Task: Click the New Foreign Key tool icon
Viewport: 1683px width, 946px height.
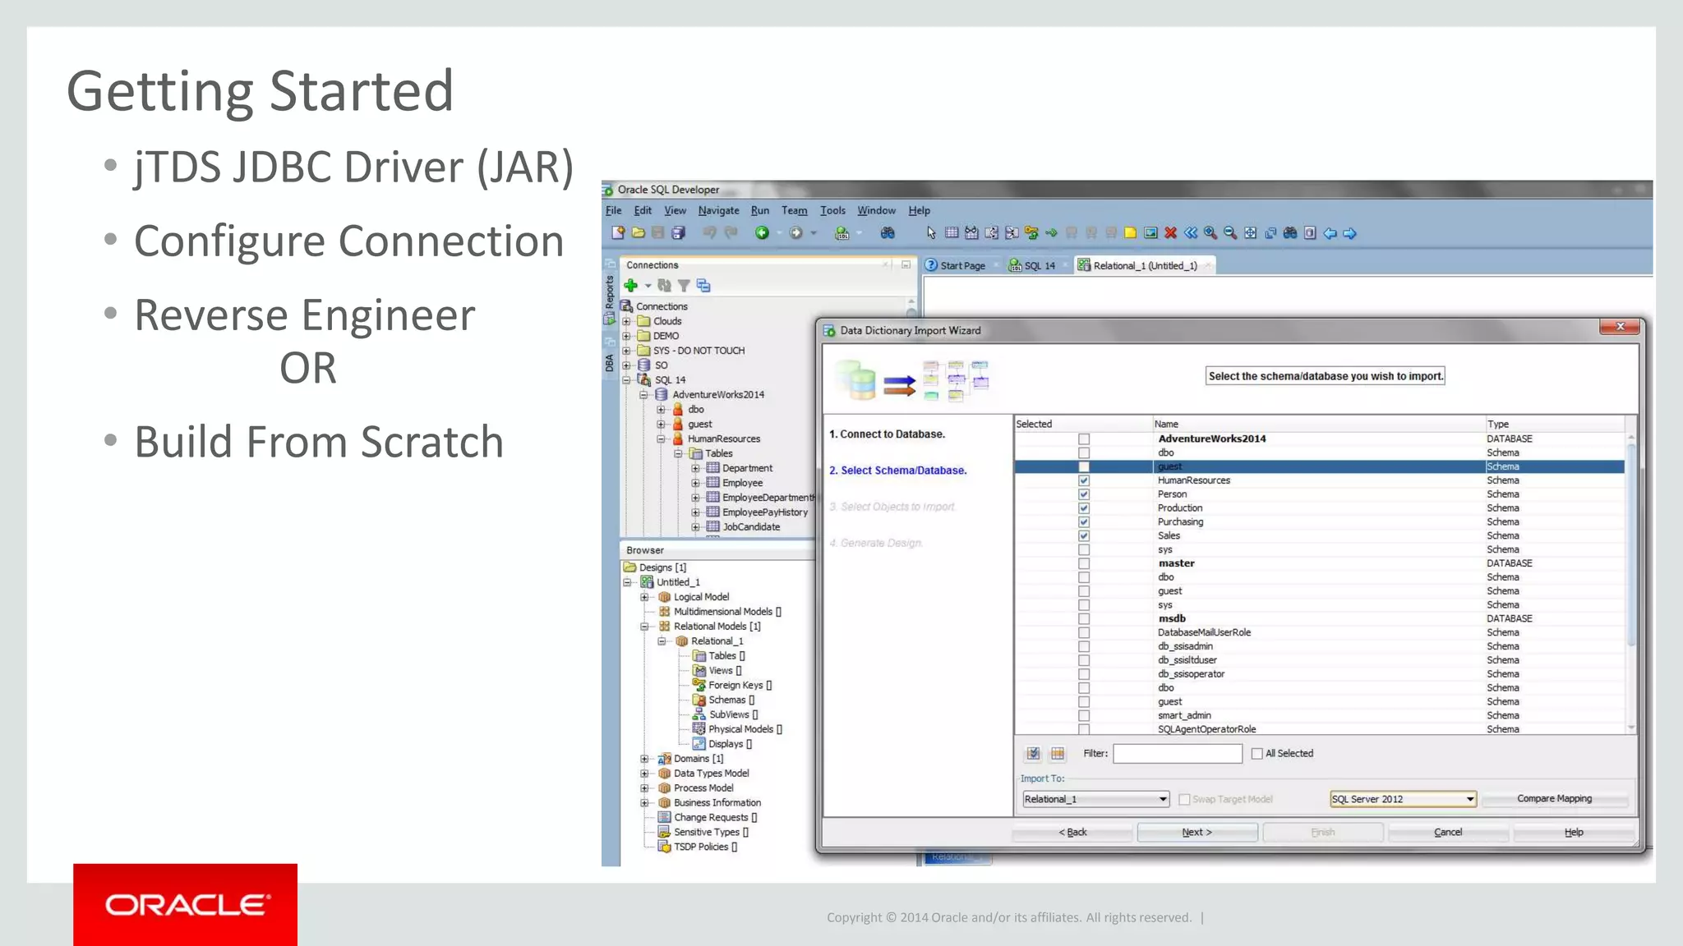Action: point(1031,233)
